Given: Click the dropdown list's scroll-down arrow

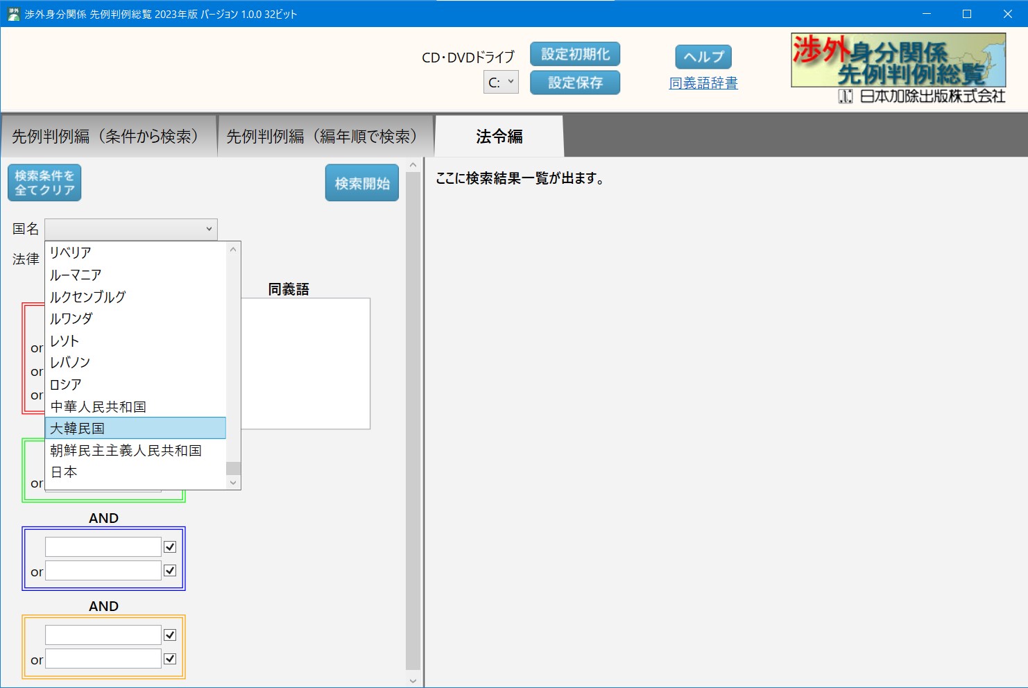Looking at the screenshot, I should coord(233,482).
